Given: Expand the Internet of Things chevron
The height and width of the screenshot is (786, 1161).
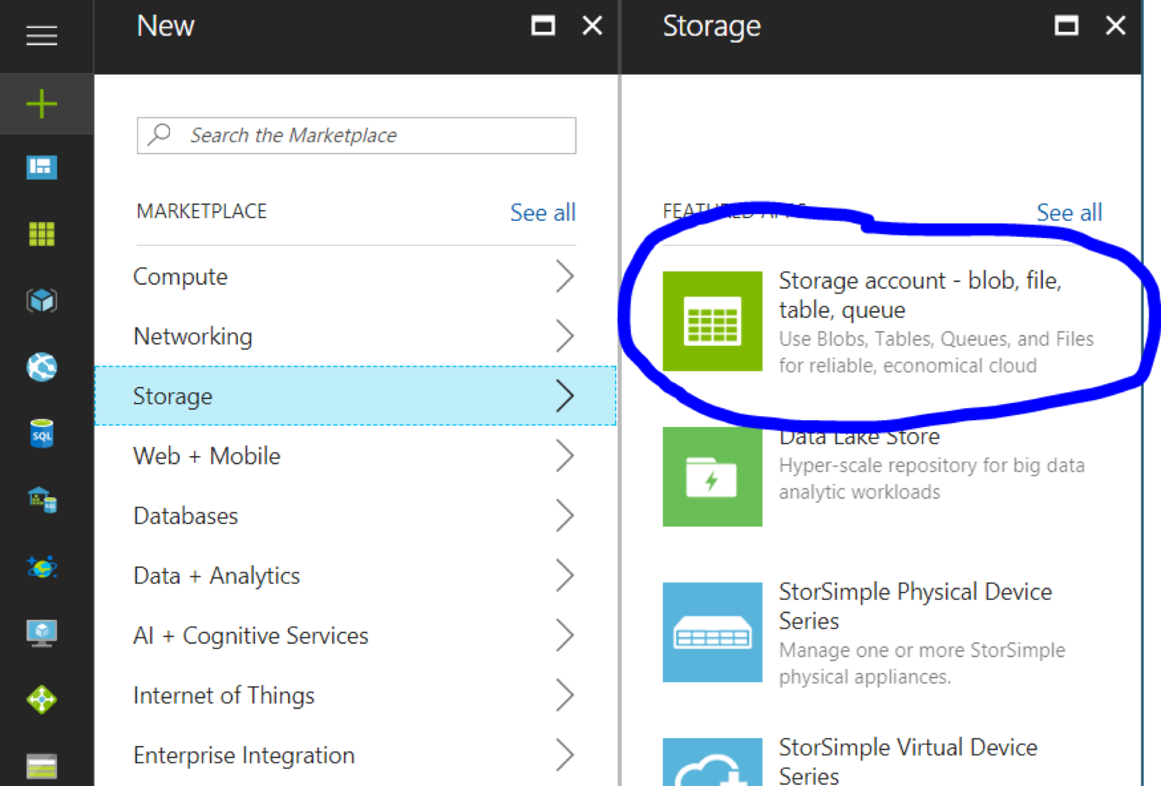Looking at the screenshot, I should click(565, 695).
